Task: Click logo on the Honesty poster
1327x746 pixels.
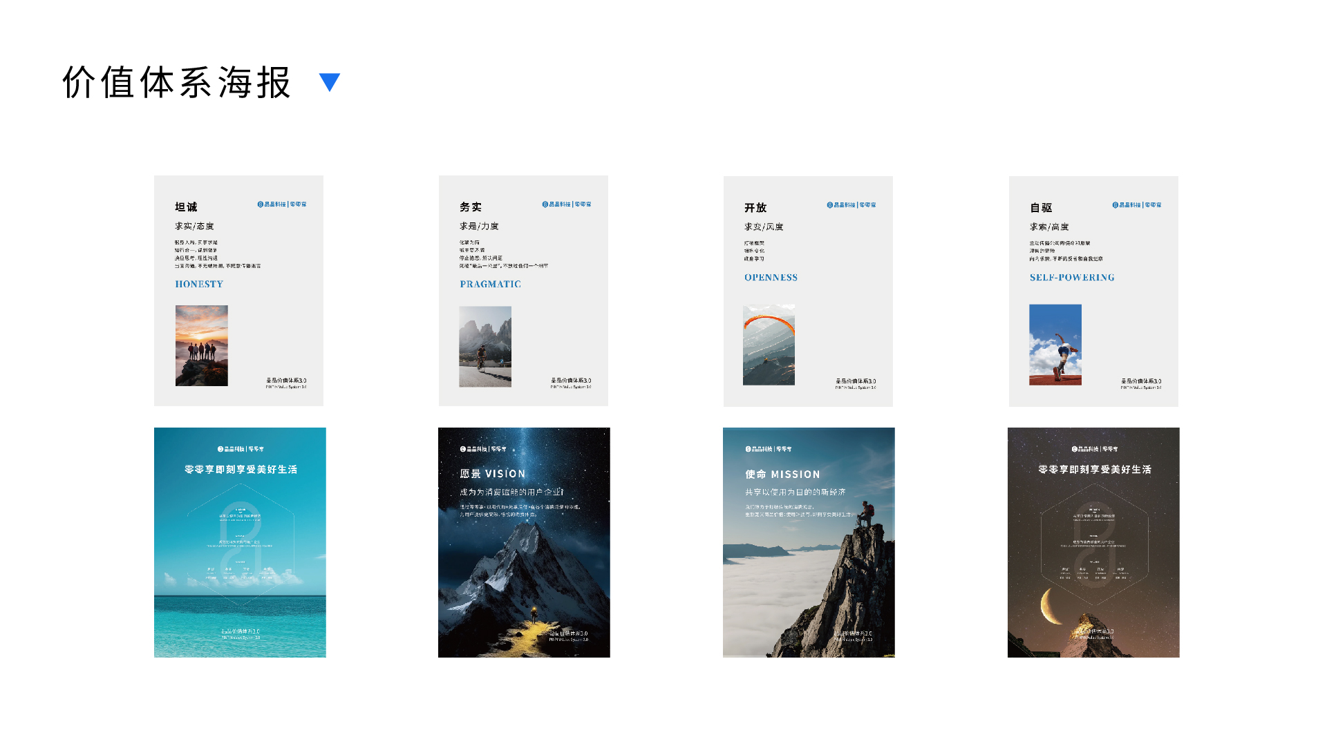Action: pos(282,204)
